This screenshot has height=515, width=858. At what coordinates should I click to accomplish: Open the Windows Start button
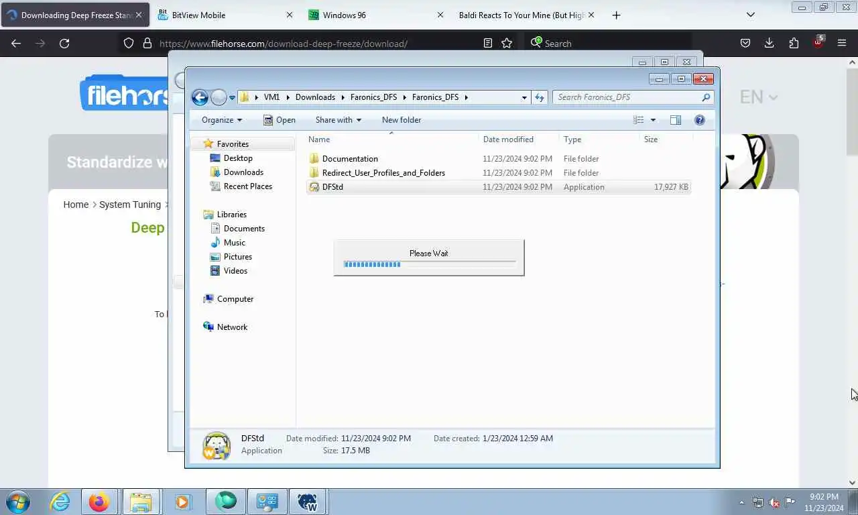click(18, 502)
